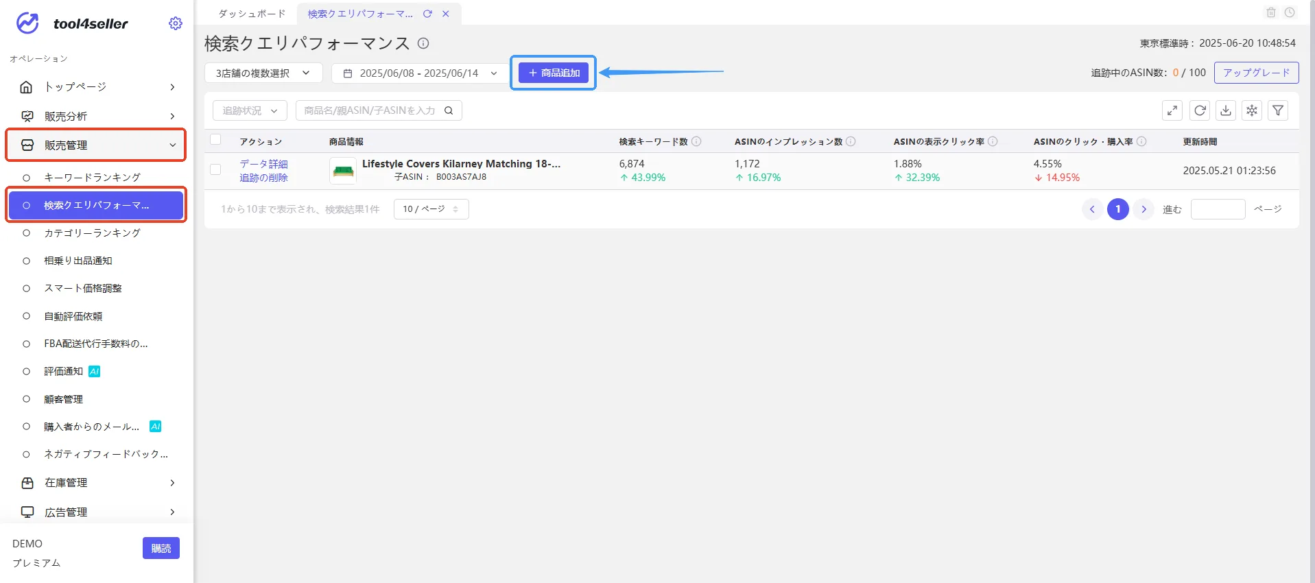Click the tool4seller logo icon
1315x583 pixels.
(x=27, y=23)
